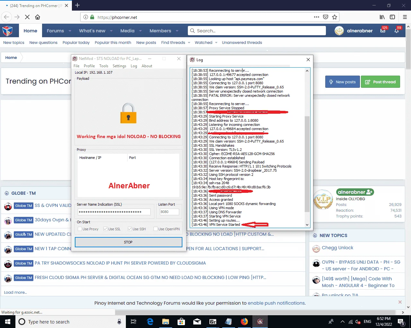411x328 pixels.
Task: Open the Firefox library icon
Action: tap(382, 17)
